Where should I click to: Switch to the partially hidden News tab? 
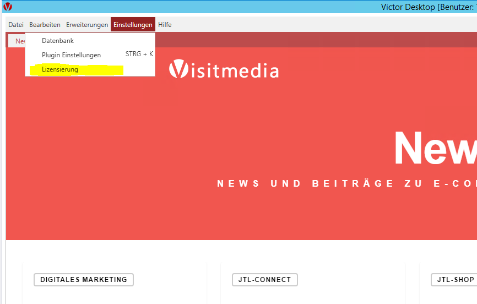17,41
